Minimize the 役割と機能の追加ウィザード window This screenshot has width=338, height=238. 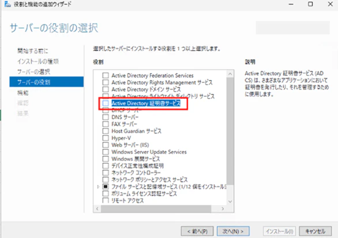pos(291,4)
